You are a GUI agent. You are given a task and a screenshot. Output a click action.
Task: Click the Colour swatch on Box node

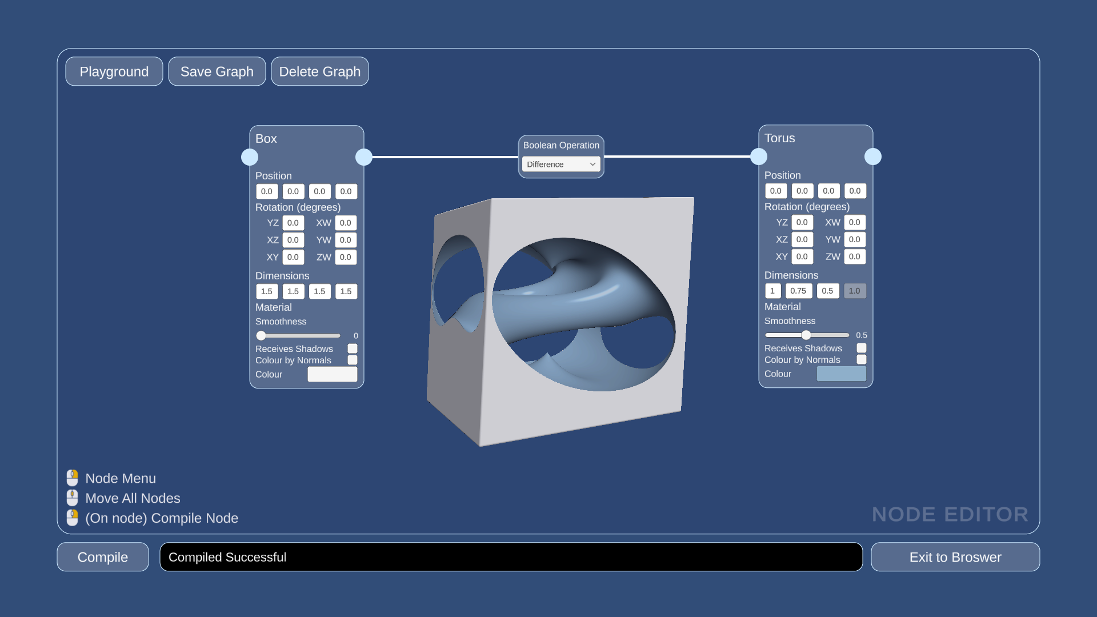coord(333,374)
